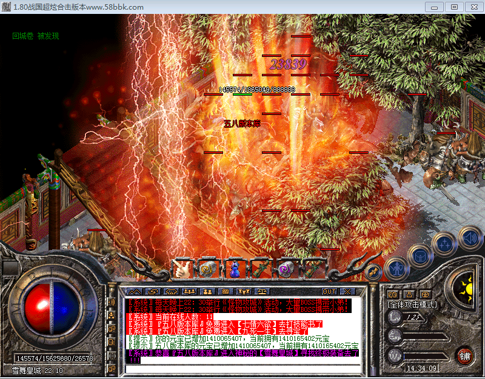Minimize the game window
The image size is (485, 379).
435,7
